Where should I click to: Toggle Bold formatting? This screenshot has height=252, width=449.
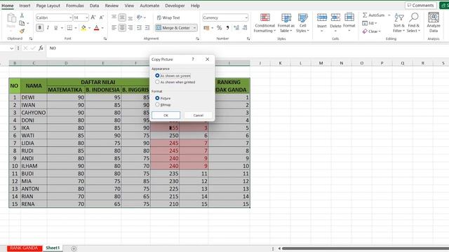pos(40,28)
